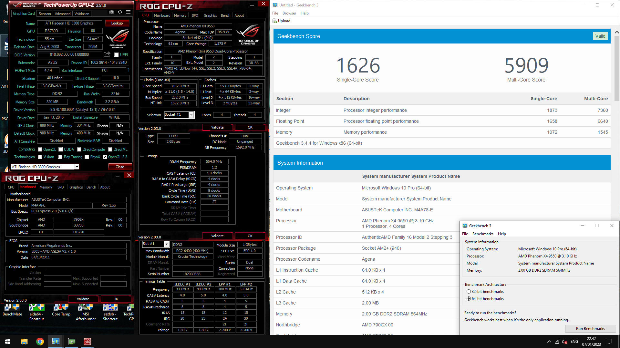
Task: Click Validate in the Mainboard CPU-Z window
Action: [83, 299]
